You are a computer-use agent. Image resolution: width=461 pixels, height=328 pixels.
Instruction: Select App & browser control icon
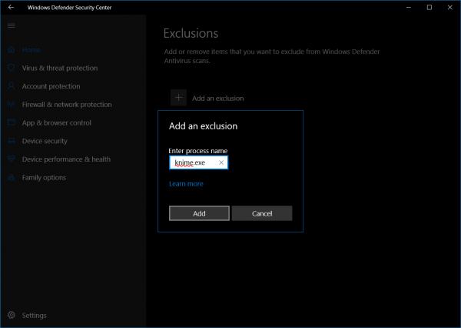pos(11,122)
